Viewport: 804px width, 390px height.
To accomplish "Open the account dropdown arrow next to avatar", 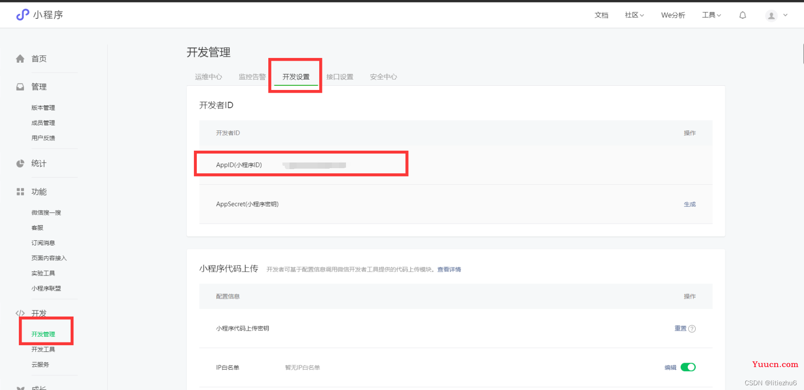I will (785, 15).
